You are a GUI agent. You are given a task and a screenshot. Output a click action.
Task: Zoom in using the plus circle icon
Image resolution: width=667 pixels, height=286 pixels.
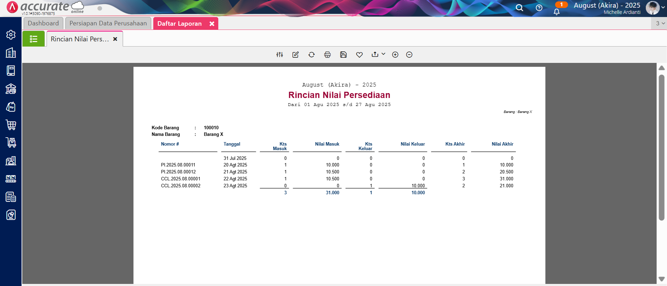tap(395, 55)
